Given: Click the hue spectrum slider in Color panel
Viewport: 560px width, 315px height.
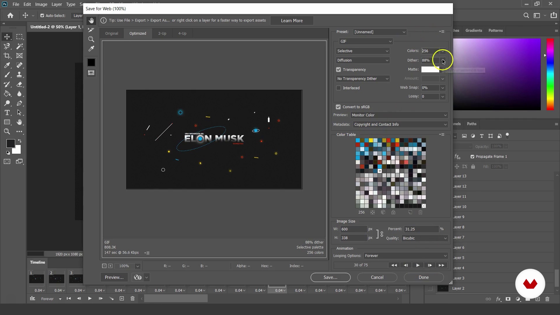Looking at the screenshot, I should [x=550, y=74].
